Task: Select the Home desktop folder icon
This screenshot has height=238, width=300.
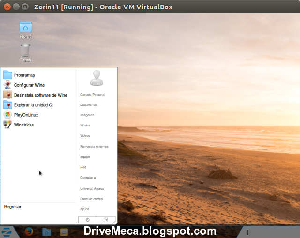Action: (x=26, y=27)
